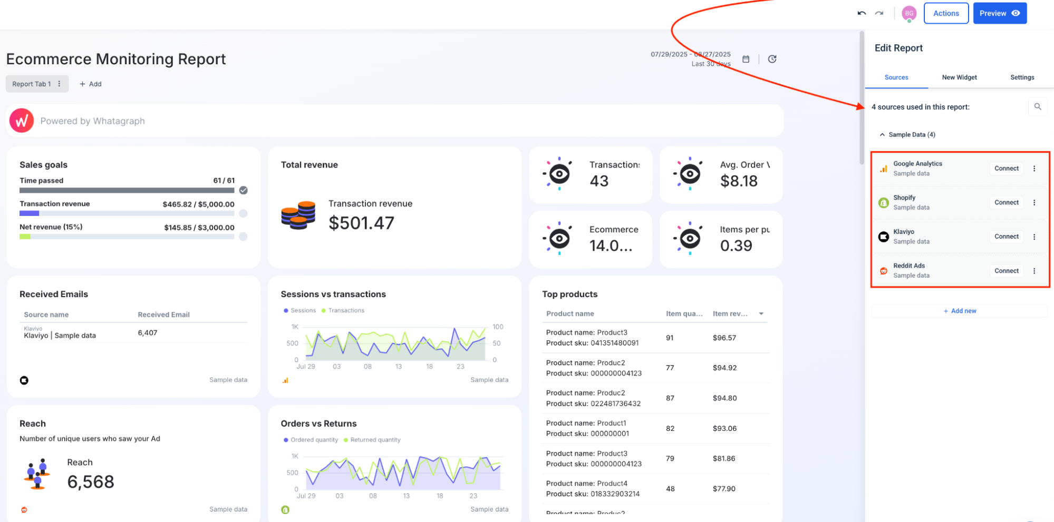Open the search icon above the sources list
The height and width of the screenshot is (522, 1054).
tap(1038, 106)
